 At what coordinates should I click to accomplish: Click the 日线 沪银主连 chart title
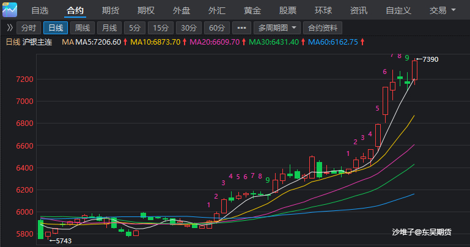pos(29,42)
